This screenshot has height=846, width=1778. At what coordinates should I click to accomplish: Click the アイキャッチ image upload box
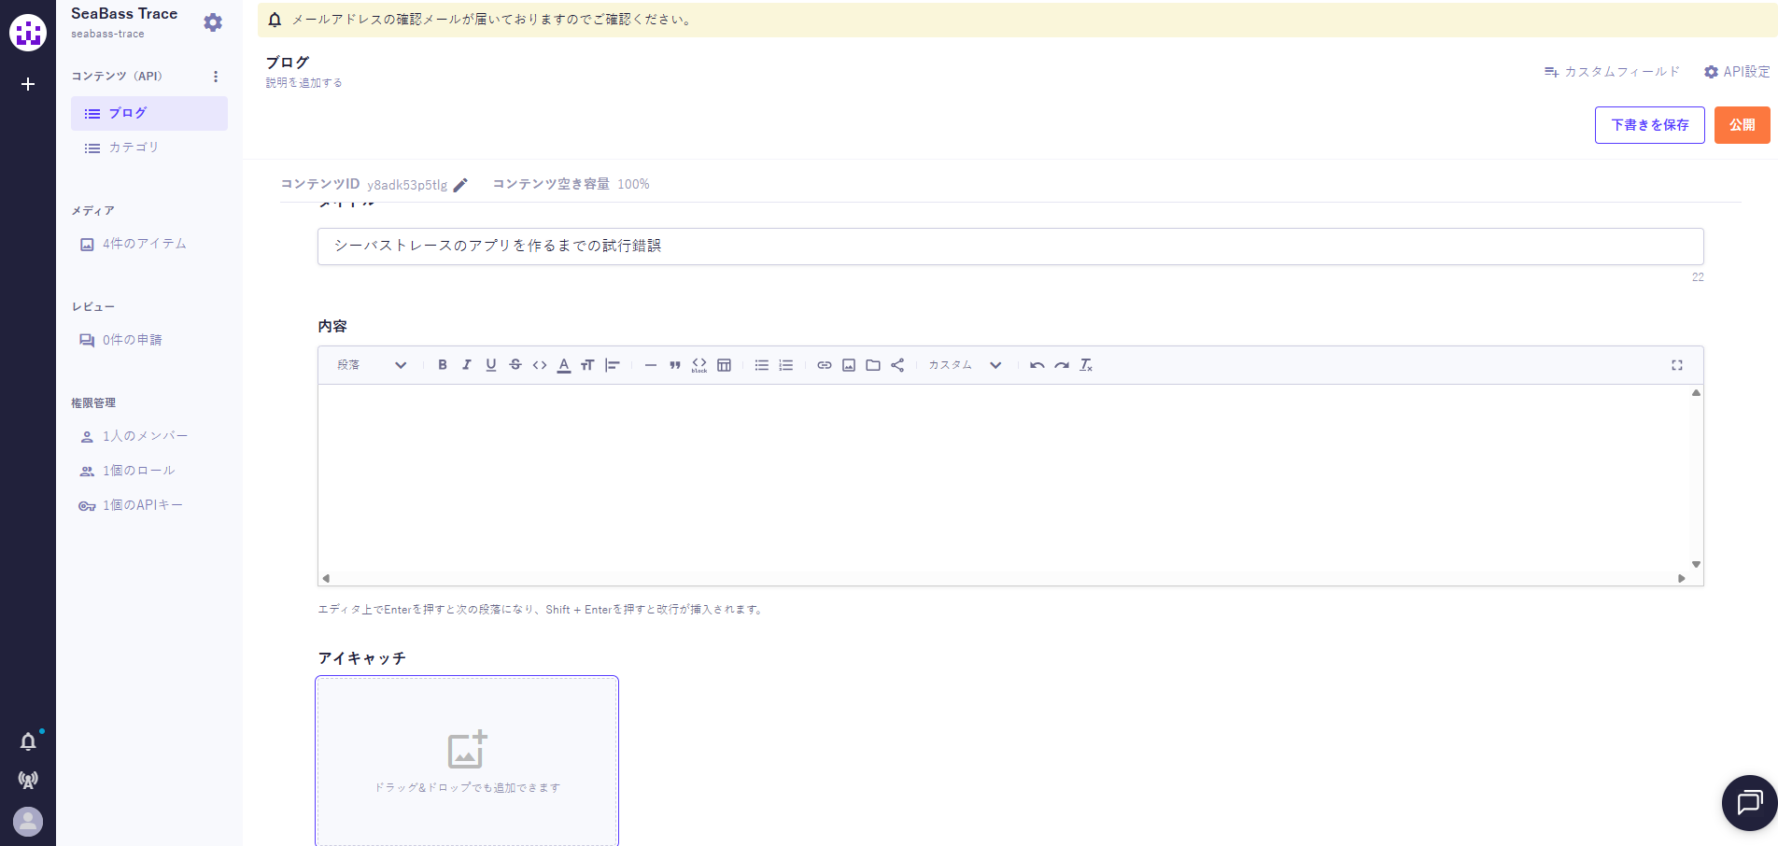pos(467,761)
